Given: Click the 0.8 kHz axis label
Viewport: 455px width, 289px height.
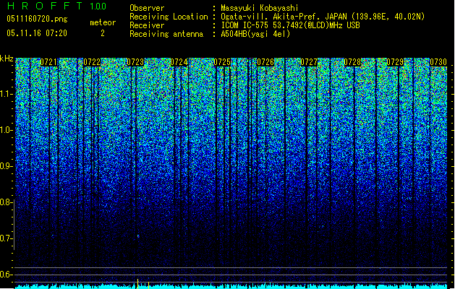Looking at the screenshot, I should [x=7, y=202].
